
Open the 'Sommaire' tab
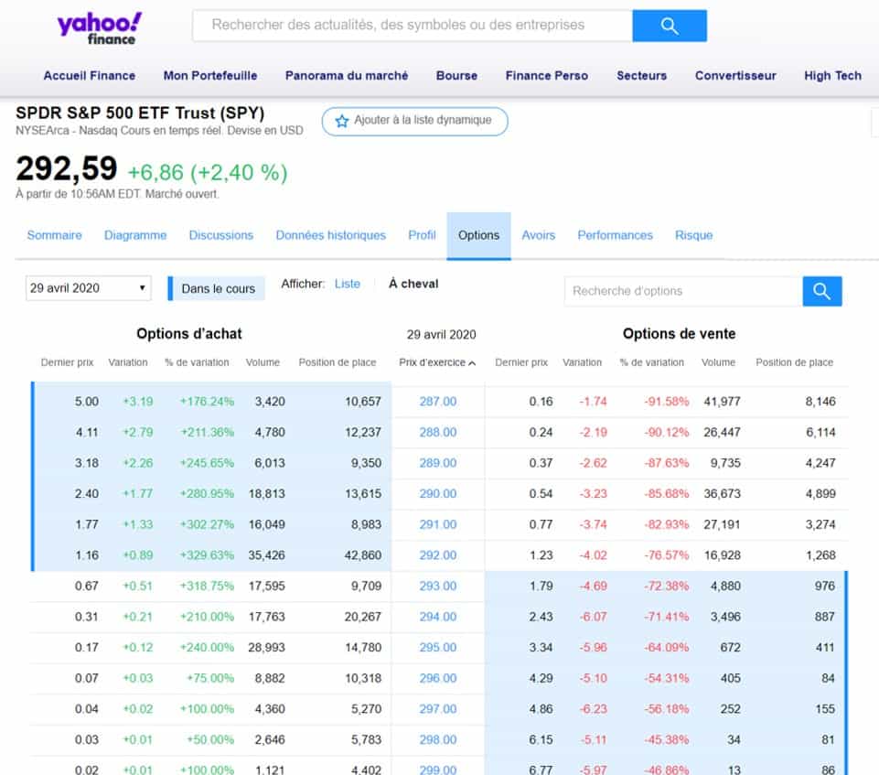coord(54,235)
